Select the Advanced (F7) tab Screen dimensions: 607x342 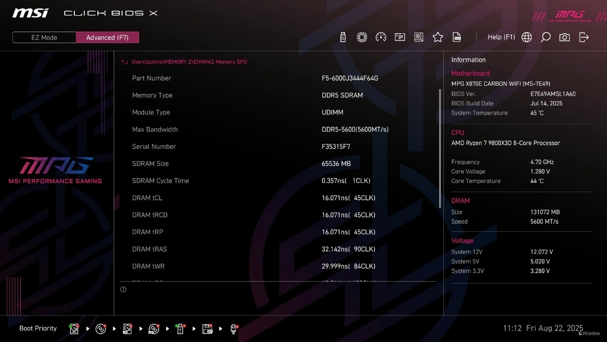coord(107,37)
